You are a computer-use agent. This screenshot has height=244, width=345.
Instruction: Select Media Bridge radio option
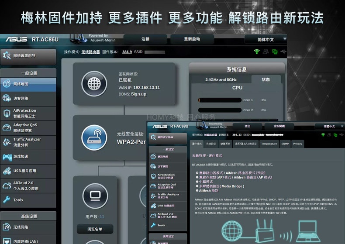197,186
